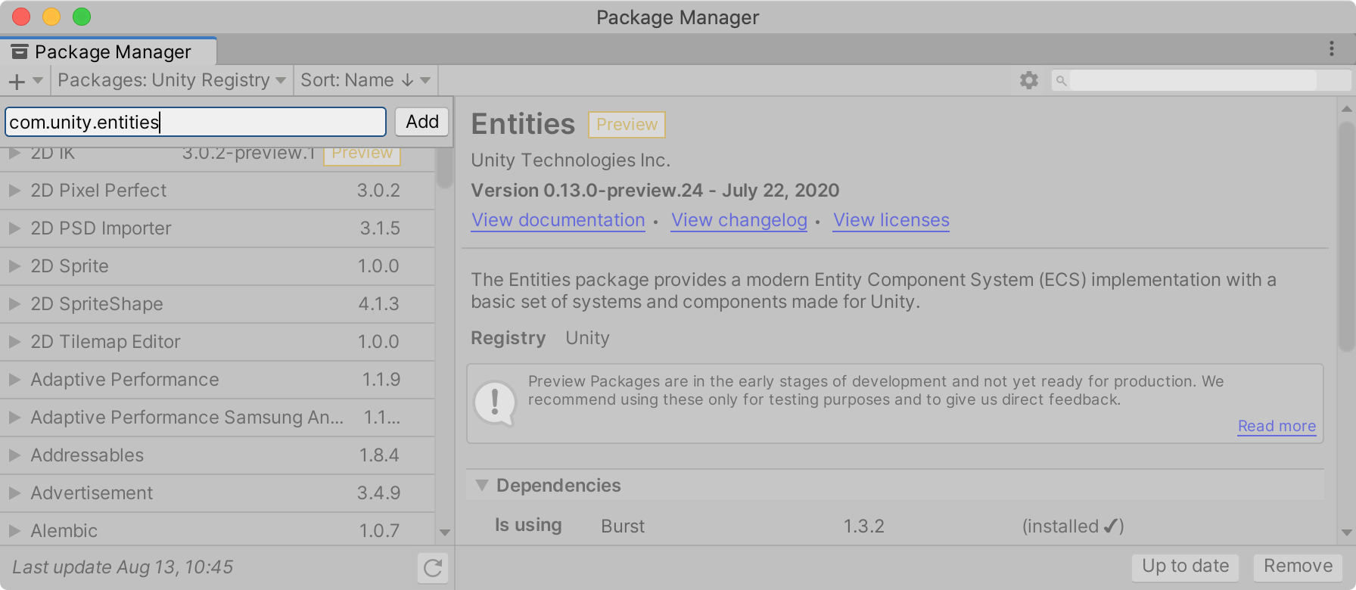Select the Addressables package name
The height and width of the screenshot is (590, 1356).
[87, 455]
